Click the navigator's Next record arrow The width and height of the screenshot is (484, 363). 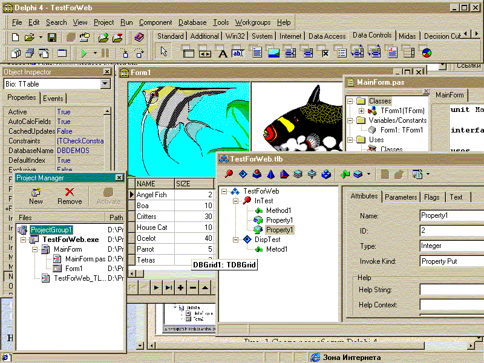(156, 288)
